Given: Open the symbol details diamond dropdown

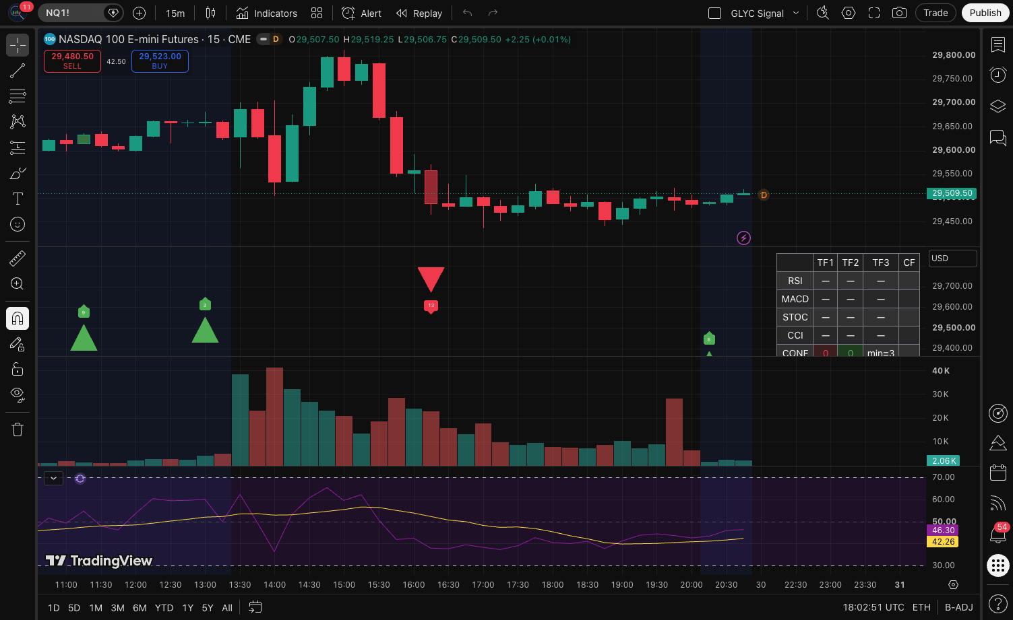Looking at the screenshot, I should [x=114, y=13].
